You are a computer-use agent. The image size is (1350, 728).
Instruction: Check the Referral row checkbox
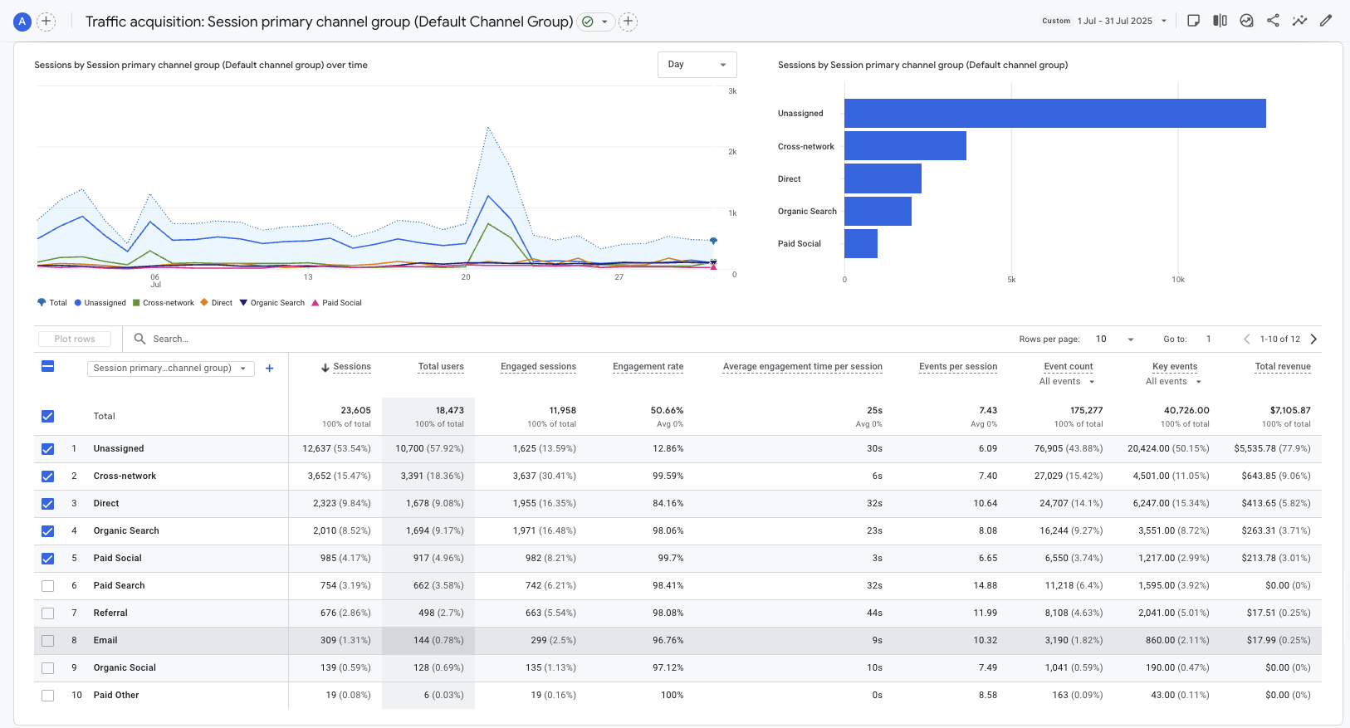pos(48,613)
